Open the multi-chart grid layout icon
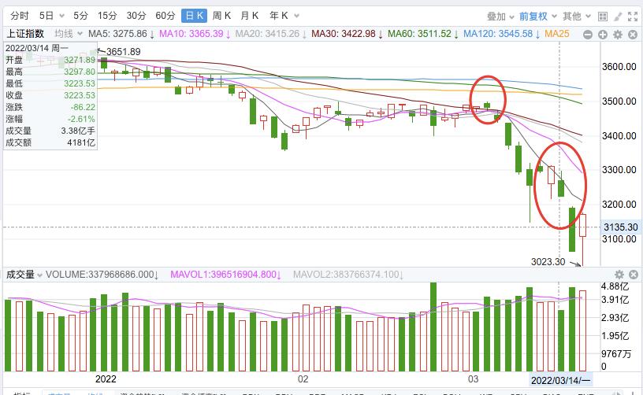Screen dimensions: 643x395 point(602,17)
